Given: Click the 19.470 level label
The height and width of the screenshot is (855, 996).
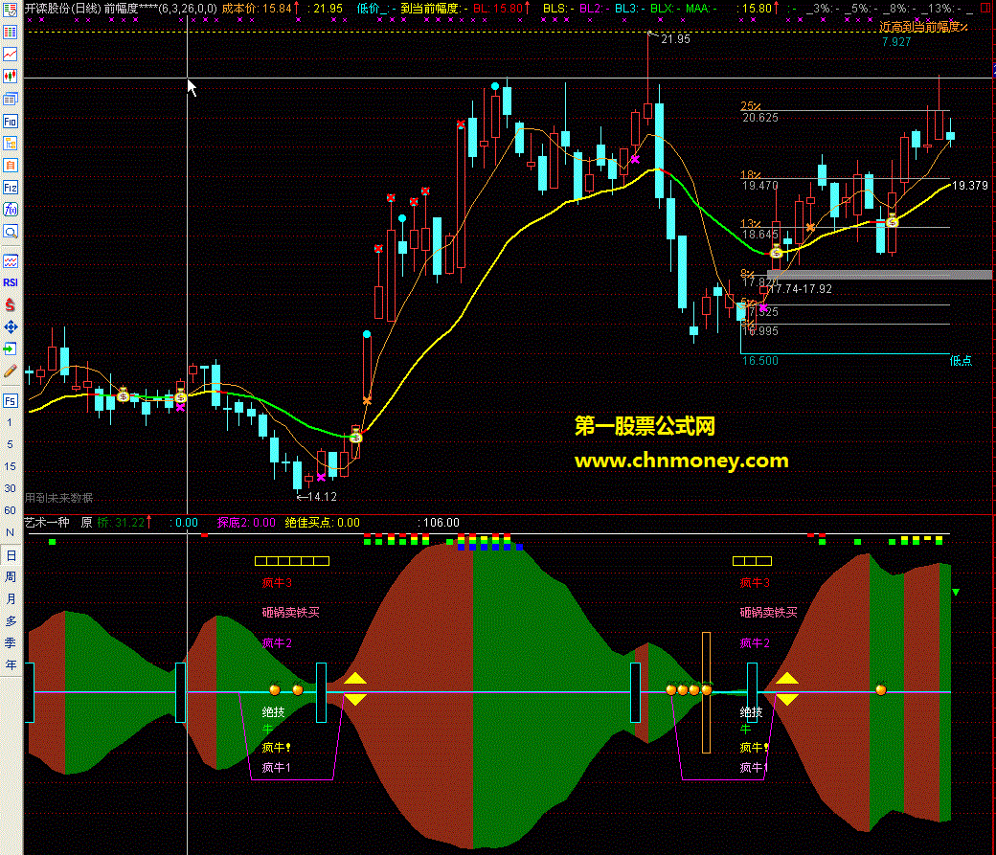Looking at the screenshot, I should click(759, 186).
